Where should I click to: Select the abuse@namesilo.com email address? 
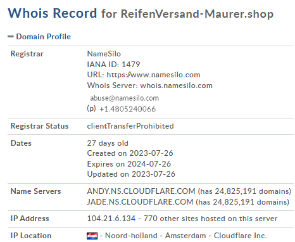[124, 98]
